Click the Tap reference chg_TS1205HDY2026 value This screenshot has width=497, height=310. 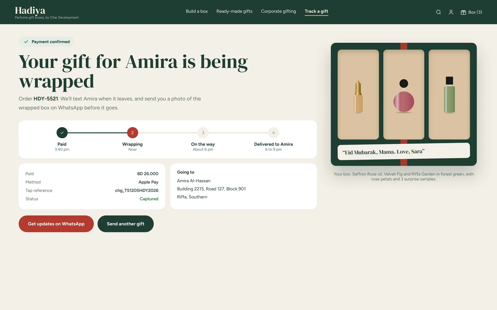coord(137,190)
